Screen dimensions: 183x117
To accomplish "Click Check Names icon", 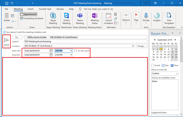I will [115, 19].
